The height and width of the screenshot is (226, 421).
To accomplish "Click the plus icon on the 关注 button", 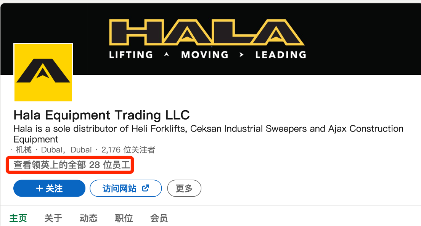I will click(39, 188).
